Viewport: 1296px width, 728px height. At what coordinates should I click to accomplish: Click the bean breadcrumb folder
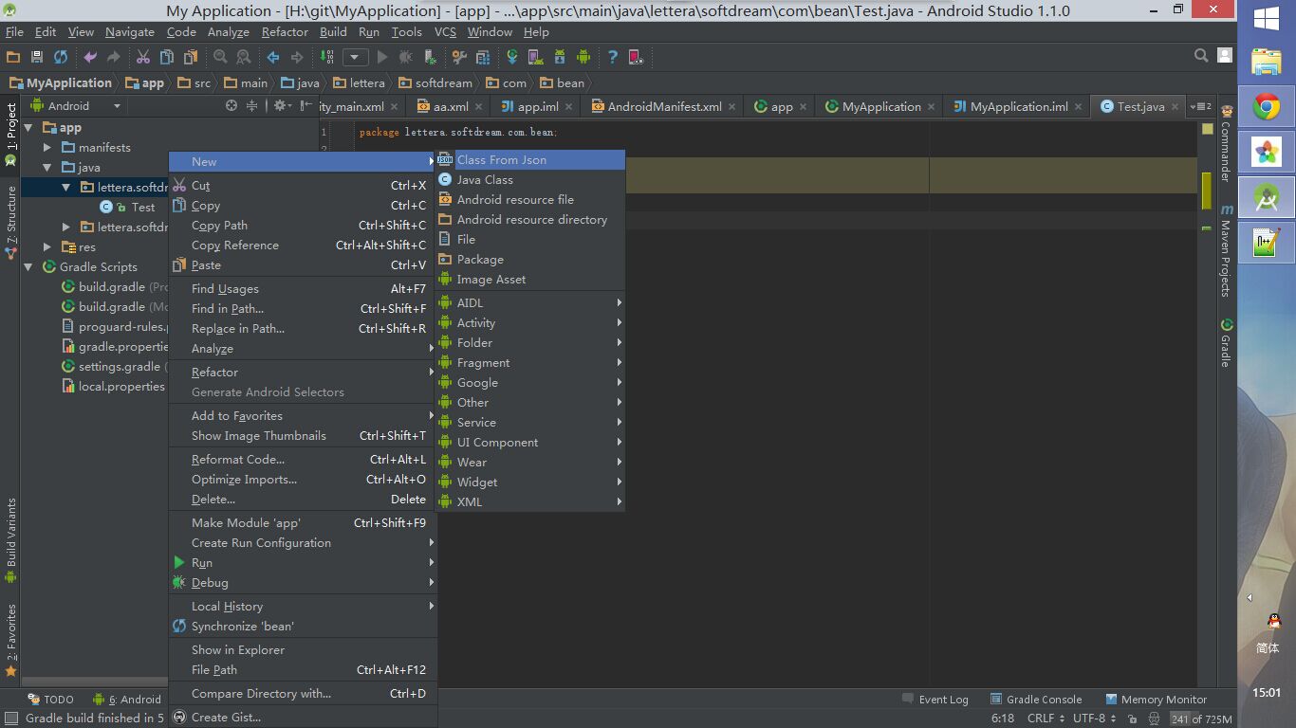pyautogui.click(x=563, y=82)
